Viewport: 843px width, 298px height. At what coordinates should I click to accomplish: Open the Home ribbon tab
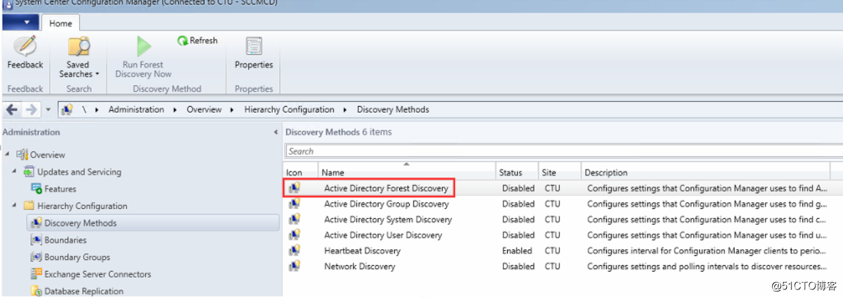[x=61, y=23]
